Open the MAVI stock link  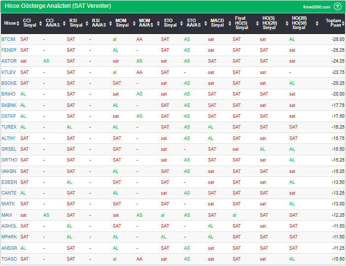tap(7, 215)
